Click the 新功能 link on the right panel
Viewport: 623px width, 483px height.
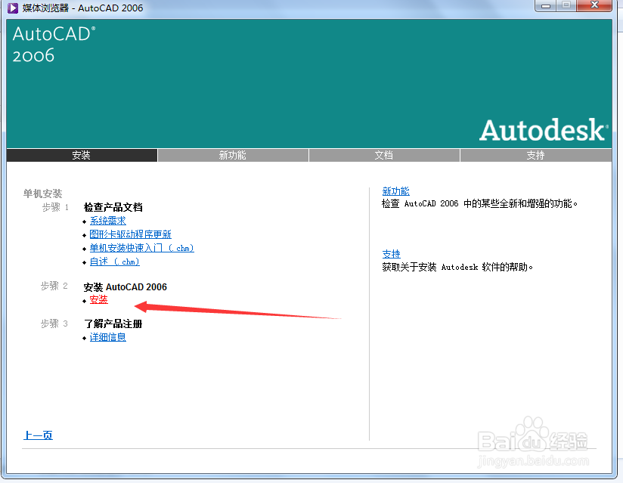pos(395,190)
